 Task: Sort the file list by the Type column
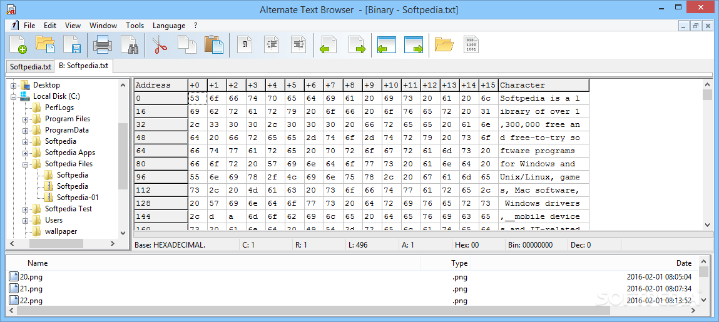[446, 263]
